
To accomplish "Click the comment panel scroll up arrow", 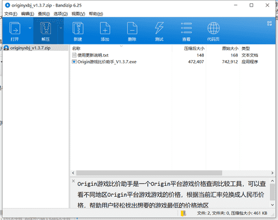I will 272,181.
